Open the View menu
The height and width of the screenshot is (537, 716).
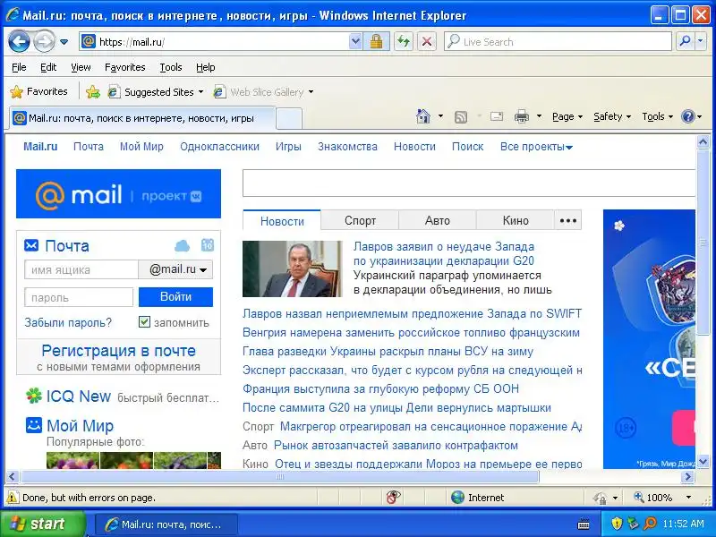tap(81, 67)
